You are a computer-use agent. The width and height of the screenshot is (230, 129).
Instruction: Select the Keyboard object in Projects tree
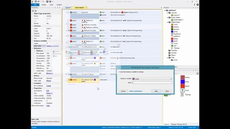click(176, 34)
